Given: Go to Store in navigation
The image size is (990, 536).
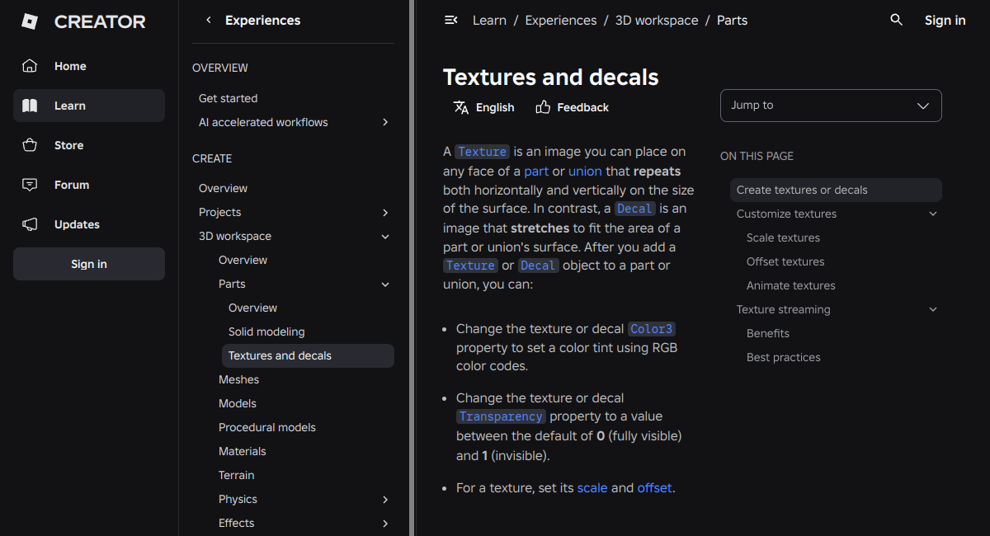Looking at the screenshot, I should (x=89, y=145).
